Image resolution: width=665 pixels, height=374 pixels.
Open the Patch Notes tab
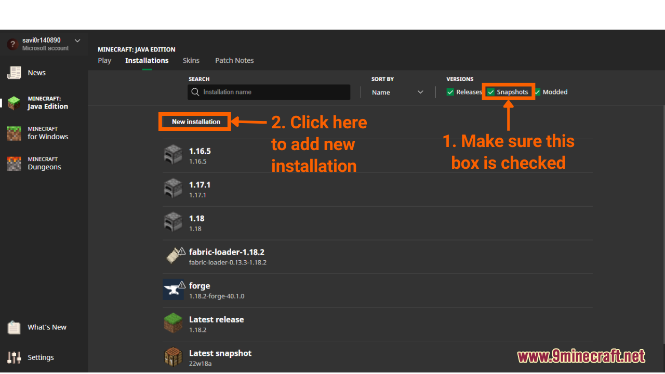(x=234, y=60)
